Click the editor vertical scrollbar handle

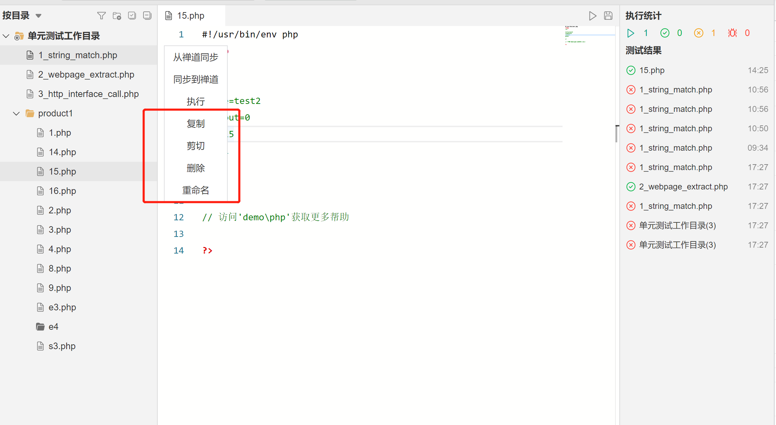coord(617,134)
